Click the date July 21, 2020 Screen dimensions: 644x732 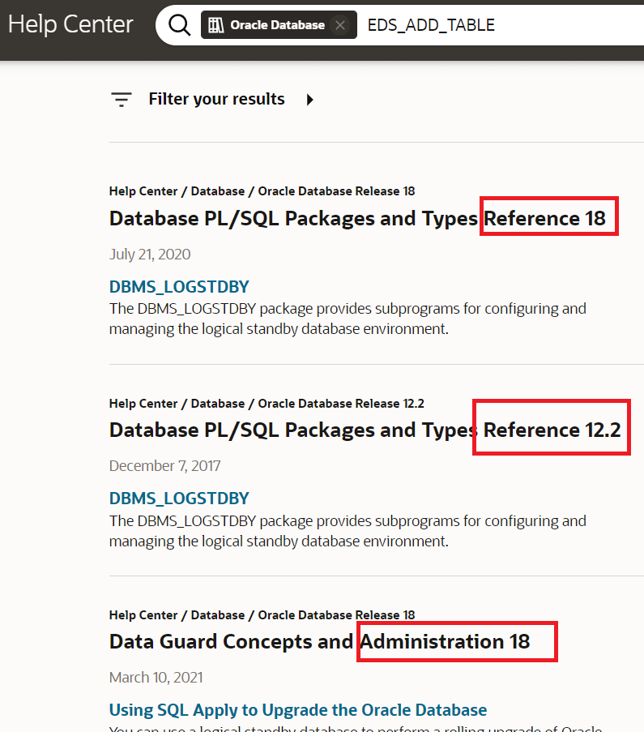pos(150,254)
